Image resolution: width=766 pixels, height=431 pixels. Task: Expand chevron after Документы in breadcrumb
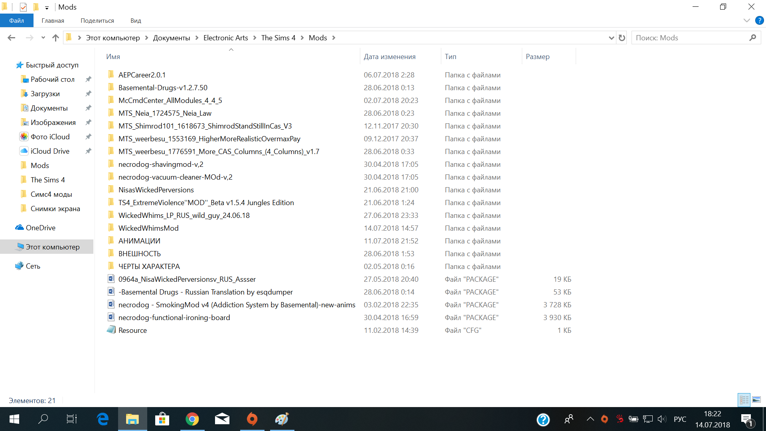pos(197,38)
